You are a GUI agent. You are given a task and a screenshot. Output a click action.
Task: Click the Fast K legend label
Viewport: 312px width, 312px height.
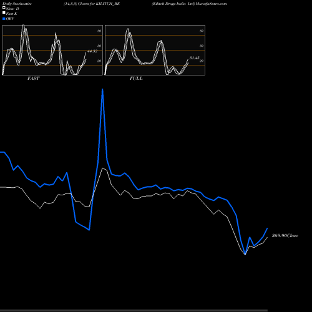(11, 14)
